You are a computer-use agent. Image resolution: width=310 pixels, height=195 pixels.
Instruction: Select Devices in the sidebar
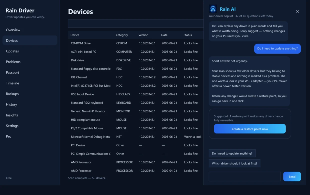click(30, 40)
